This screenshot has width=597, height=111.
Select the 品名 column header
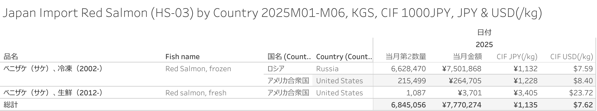pyautogui.click(x=11, y=57)
